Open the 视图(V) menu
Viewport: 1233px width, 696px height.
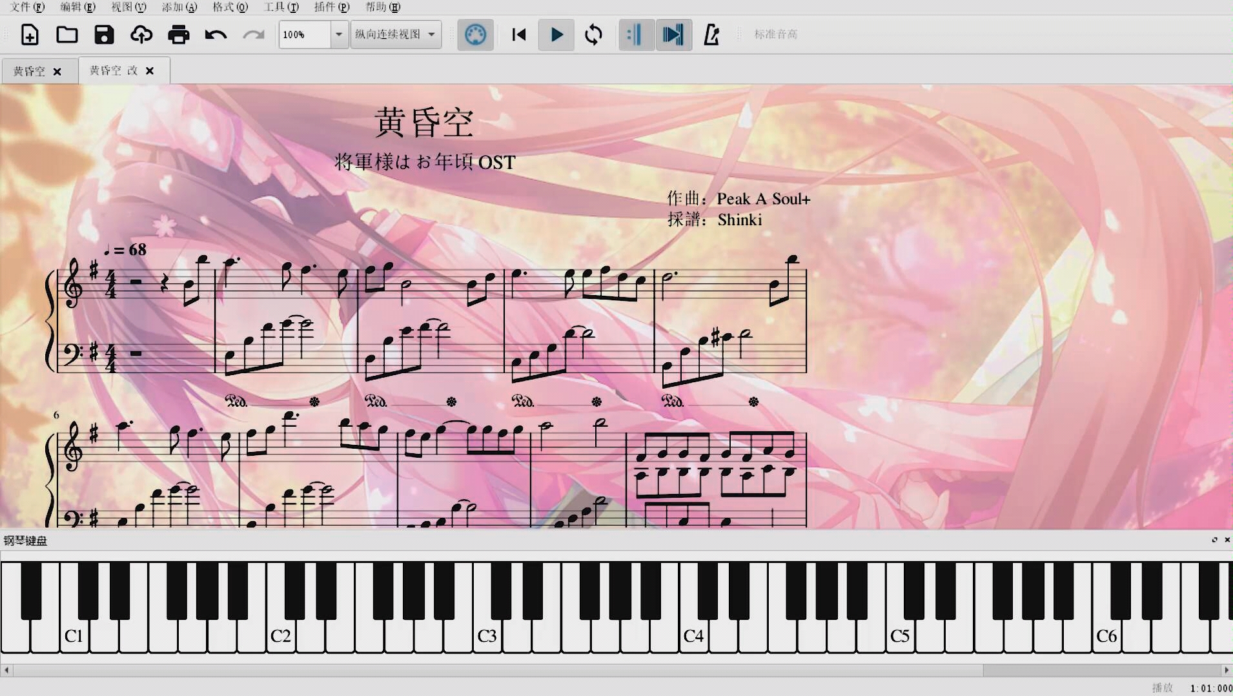pyautogui.click(x=128, y=7)
